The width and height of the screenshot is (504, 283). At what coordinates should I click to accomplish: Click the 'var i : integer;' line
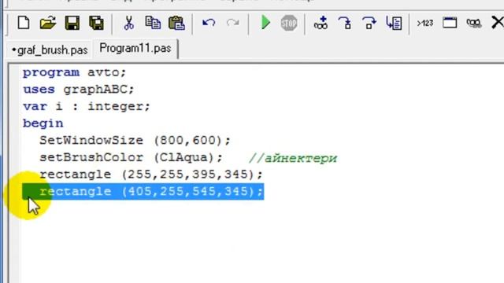(x=87, y=107)
